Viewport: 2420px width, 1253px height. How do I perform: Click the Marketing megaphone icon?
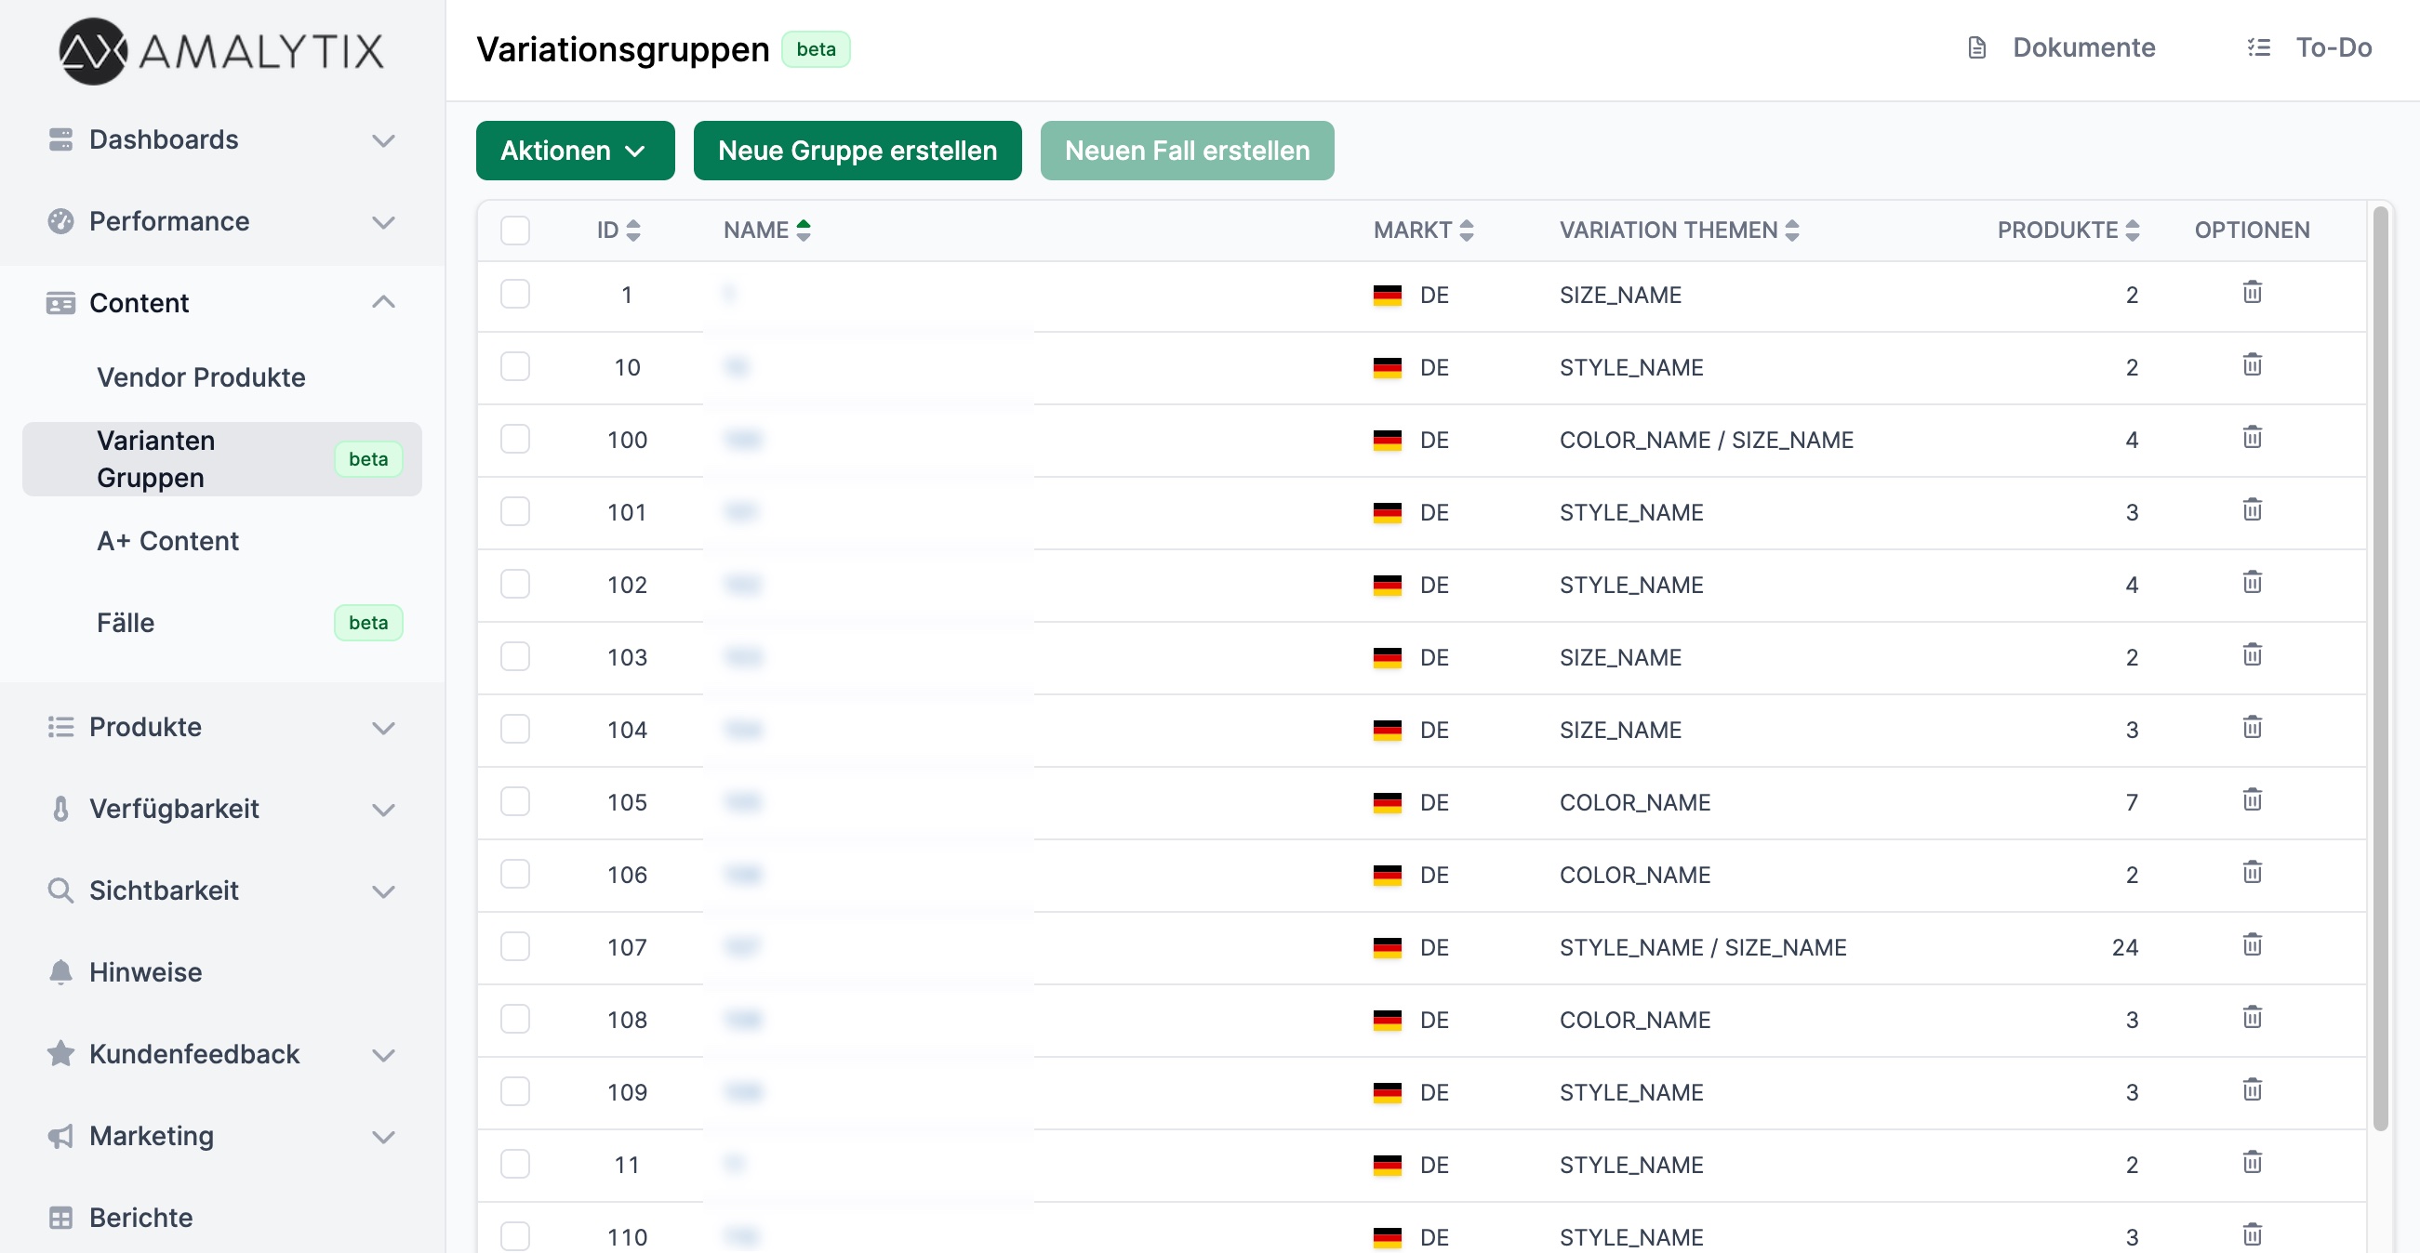click(x=60, y=1136)
